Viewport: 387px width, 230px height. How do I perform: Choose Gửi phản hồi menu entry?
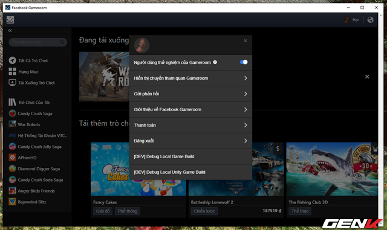point(190,94)
